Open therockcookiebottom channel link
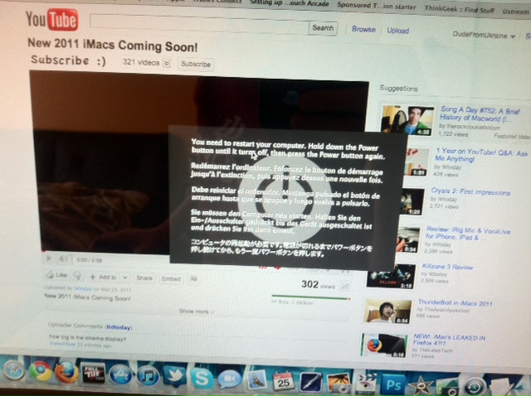The height and width of the screenshot is (396, 531). (x=473, y=127)
